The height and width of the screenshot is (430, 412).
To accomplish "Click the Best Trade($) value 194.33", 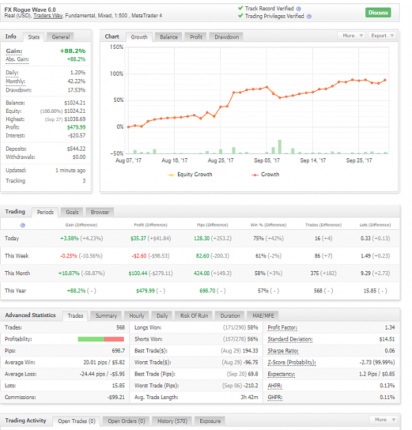I will point(250,351).
